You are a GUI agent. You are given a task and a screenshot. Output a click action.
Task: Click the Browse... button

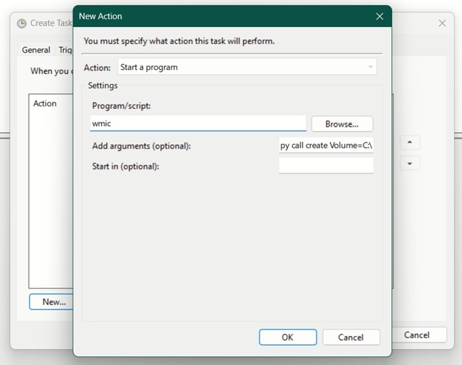[x=342, y=124]
